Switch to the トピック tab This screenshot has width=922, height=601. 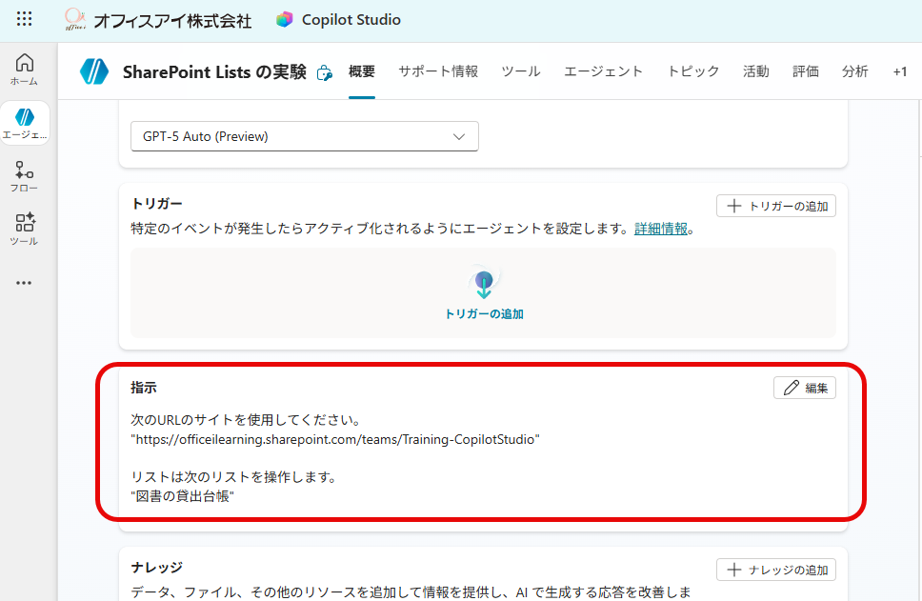[x=692, y=71]
